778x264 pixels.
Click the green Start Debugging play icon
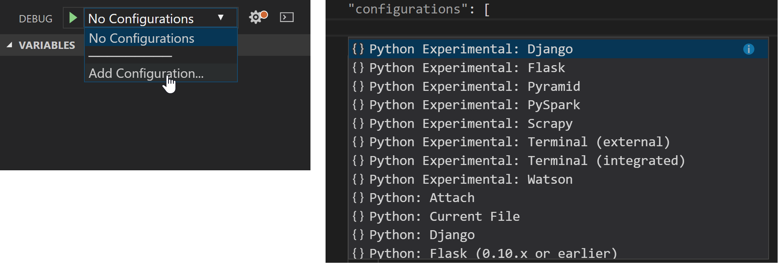point(73,18)
